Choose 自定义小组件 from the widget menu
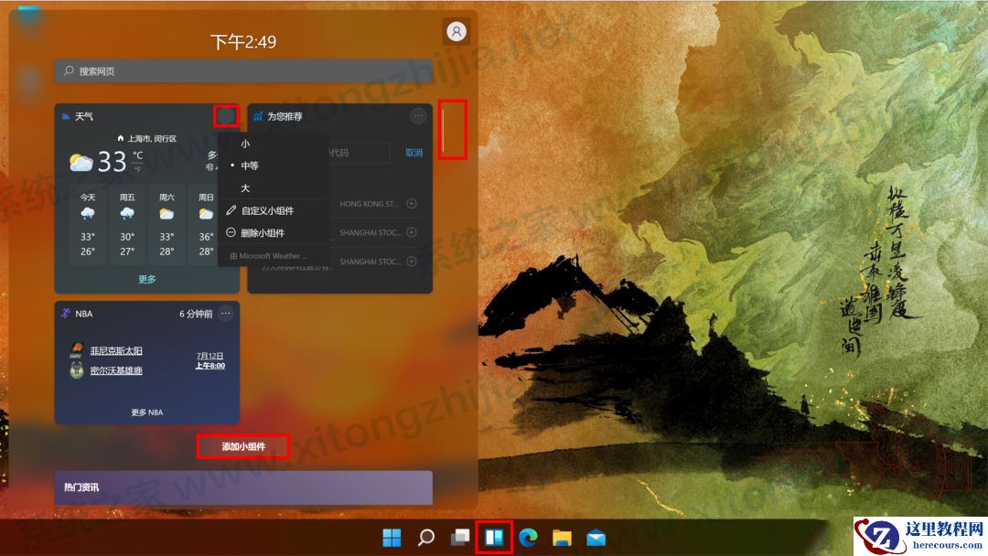 pos(270,210)
